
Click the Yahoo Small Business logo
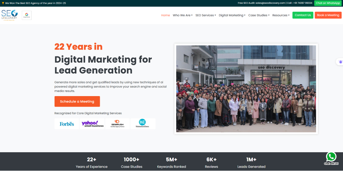[92, 124]
